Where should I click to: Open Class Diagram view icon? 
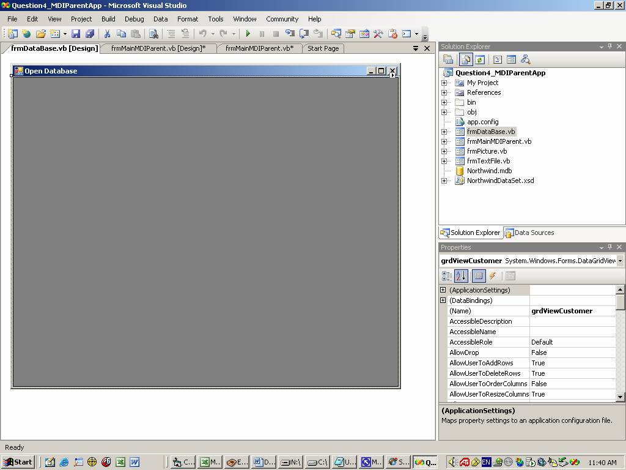(x=525, y=59)
